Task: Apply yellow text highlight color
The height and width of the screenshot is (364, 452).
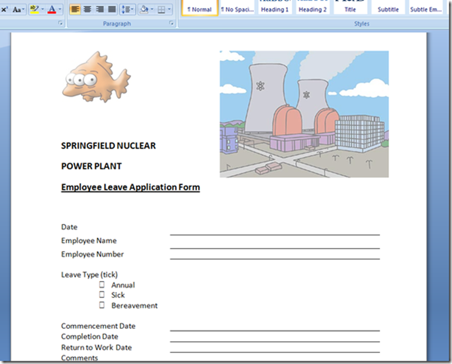Action: (34, 10)
